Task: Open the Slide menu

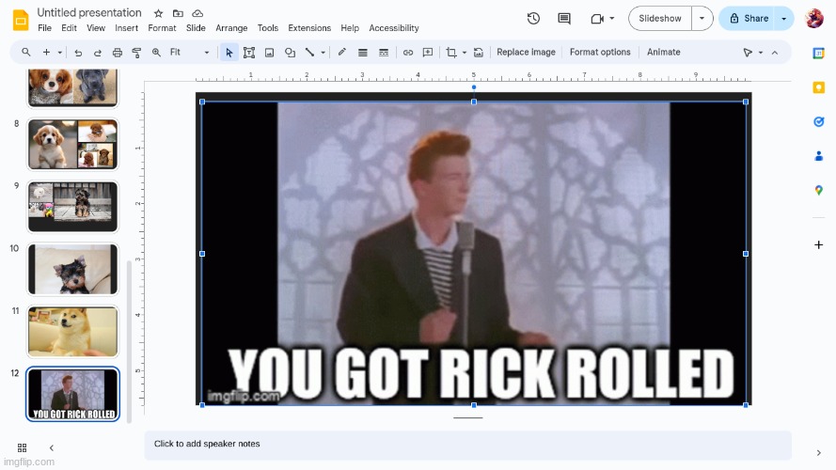Action: point(196,28)
